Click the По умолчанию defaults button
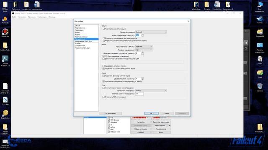 point(111,113)
